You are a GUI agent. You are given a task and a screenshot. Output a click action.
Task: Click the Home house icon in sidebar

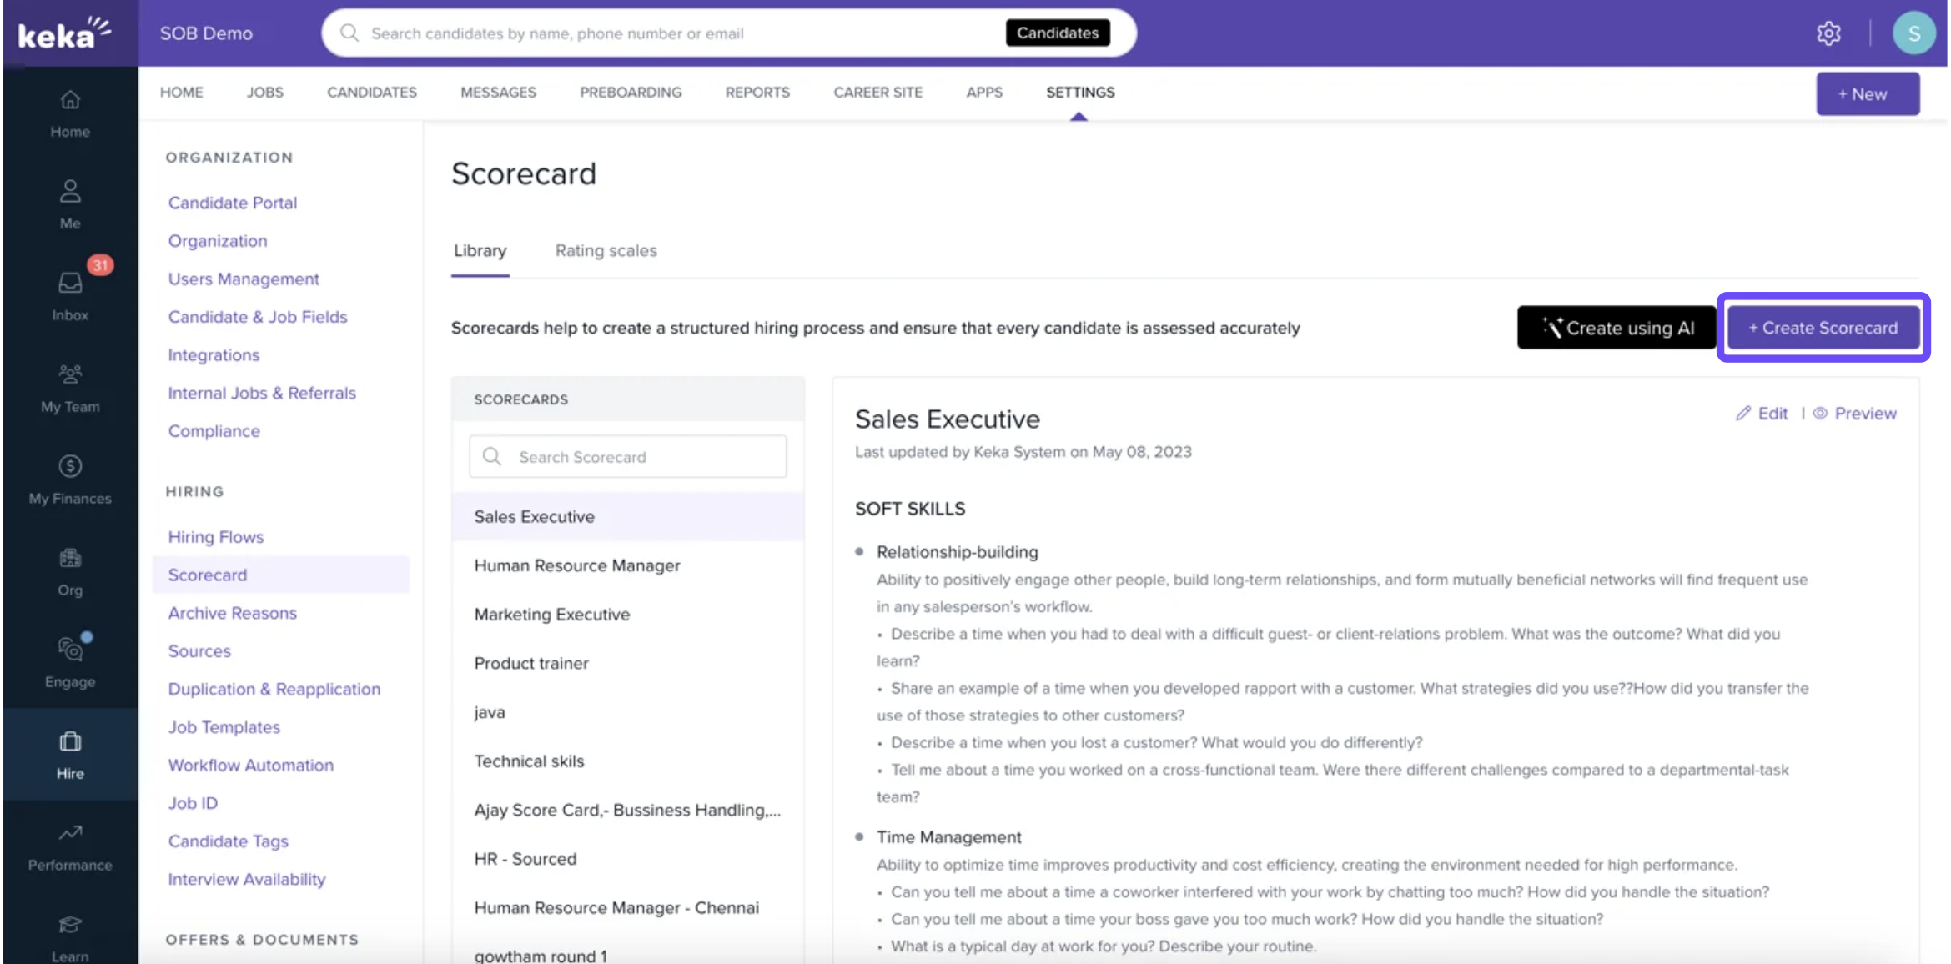[x=70, y=100]
